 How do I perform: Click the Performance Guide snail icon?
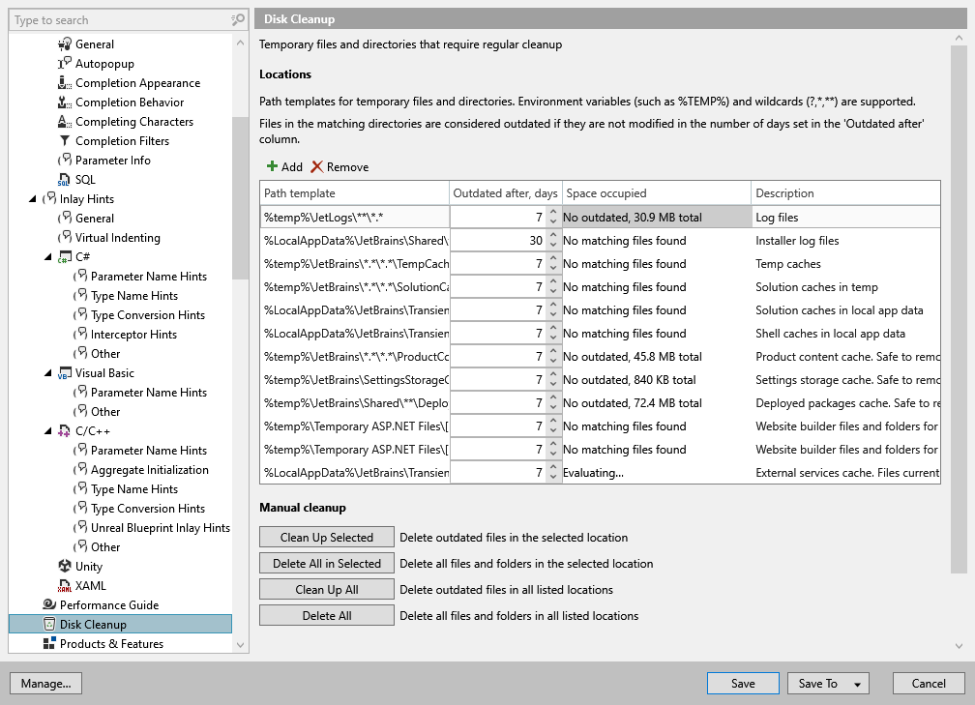(x=49, y=605)
